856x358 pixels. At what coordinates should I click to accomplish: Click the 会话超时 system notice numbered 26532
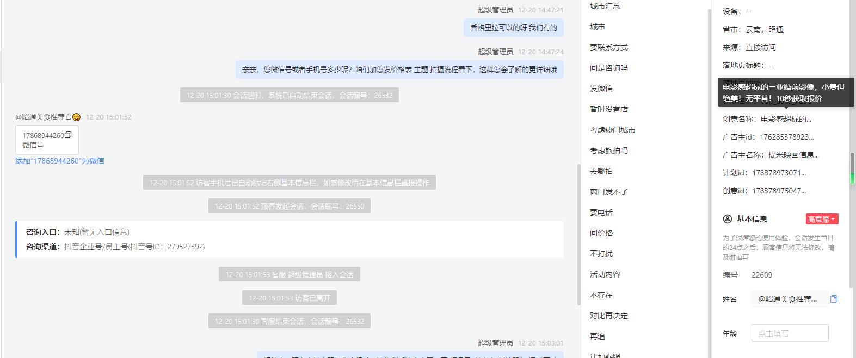coord(290,95)
